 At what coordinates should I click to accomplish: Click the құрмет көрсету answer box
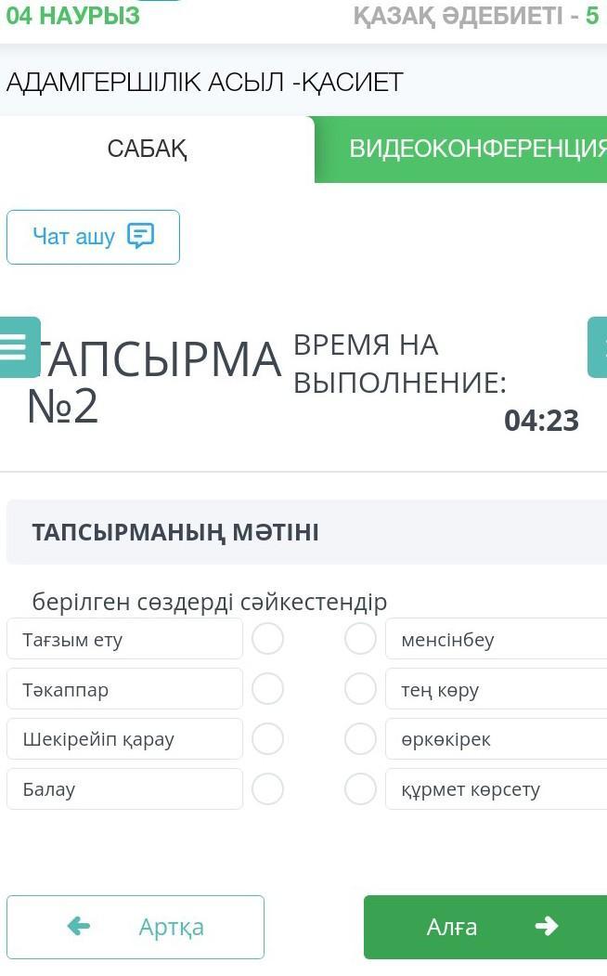(x=496, y=789)
